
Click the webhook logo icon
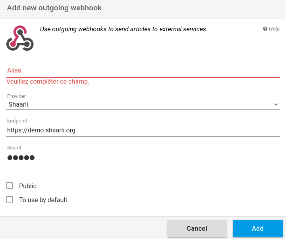pos(20,38)
